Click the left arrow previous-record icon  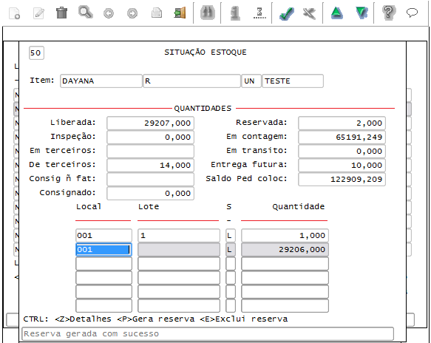pyautogui.click(x=109, y=13)
